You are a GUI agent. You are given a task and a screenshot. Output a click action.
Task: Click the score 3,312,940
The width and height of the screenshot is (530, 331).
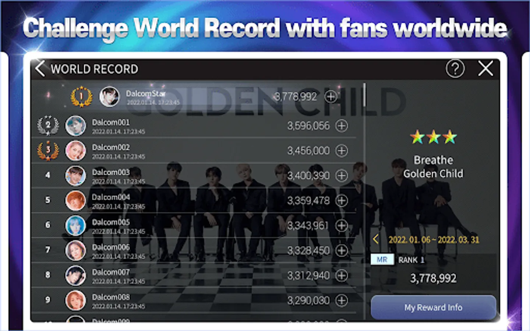tap(308, 275)
